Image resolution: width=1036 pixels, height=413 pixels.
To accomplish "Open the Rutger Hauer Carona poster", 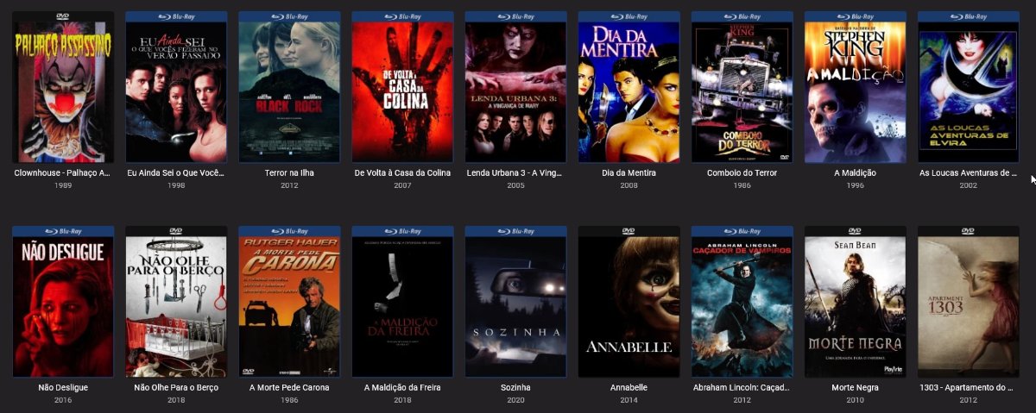I will click(289, 302).
